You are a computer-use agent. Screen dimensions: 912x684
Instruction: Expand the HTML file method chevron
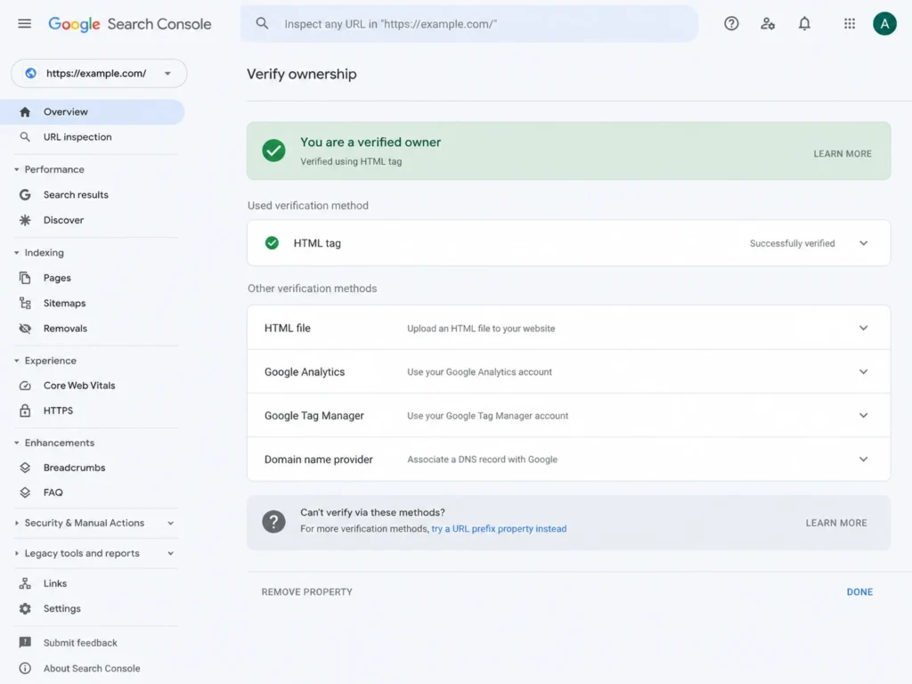click(863, 328)
